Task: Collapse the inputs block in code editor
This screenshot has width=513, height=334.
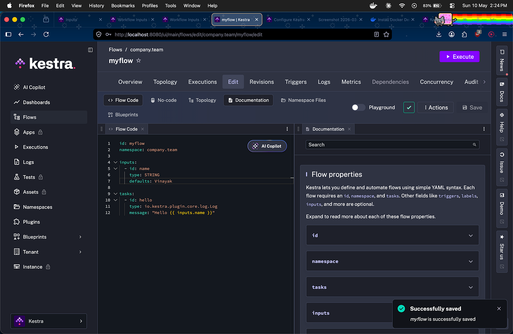Action: point(115,162)
